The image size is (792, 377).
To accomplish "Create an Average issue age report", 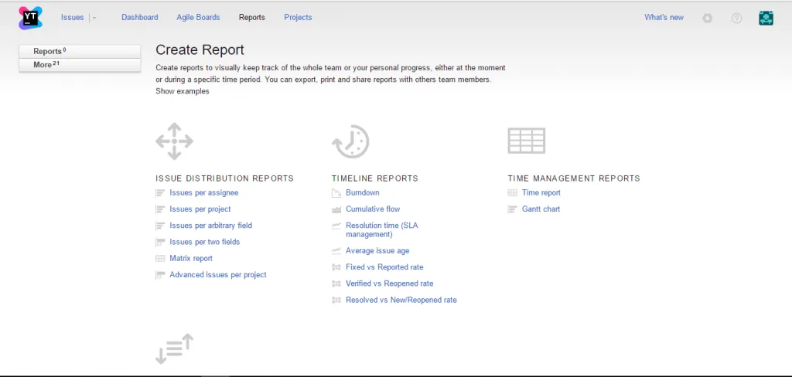I will pos(377,251).
